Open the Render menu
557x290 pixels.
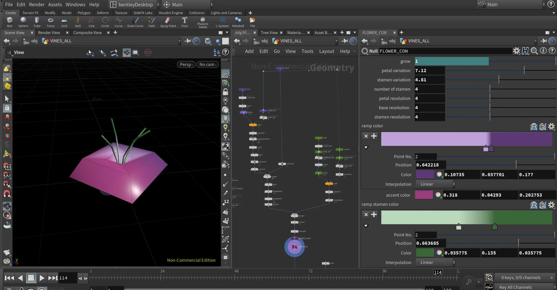37,4
